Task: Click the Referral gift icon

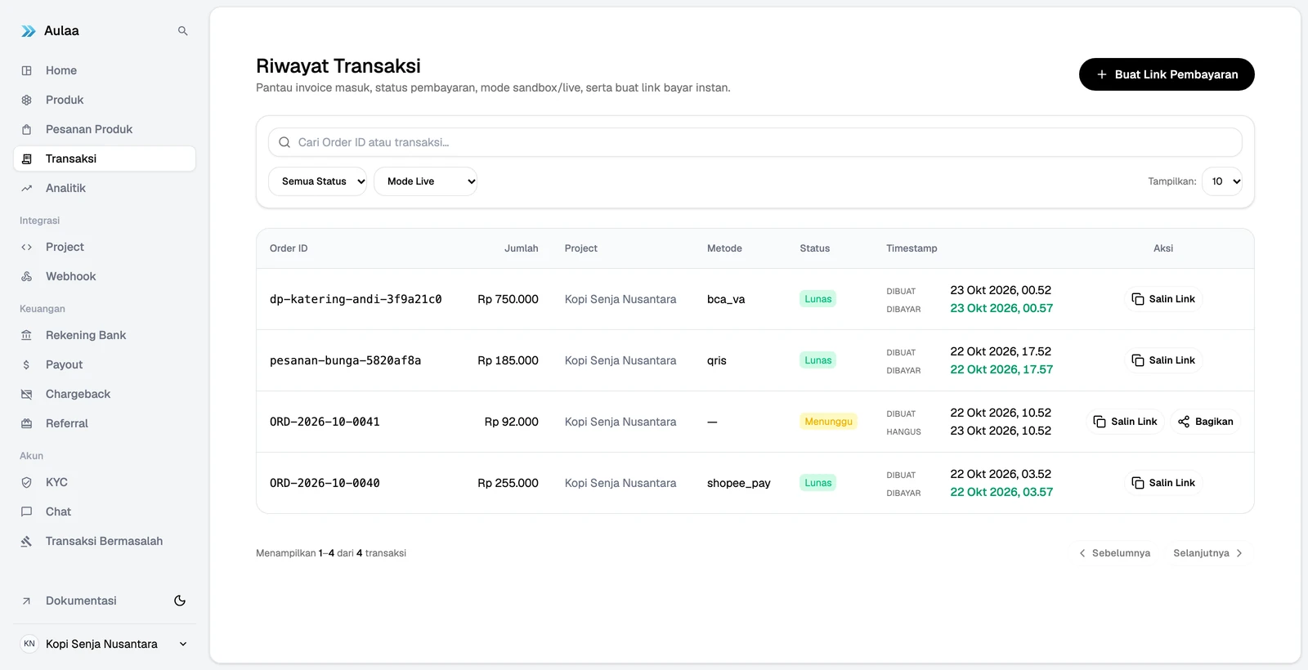Action: point(27,423)
